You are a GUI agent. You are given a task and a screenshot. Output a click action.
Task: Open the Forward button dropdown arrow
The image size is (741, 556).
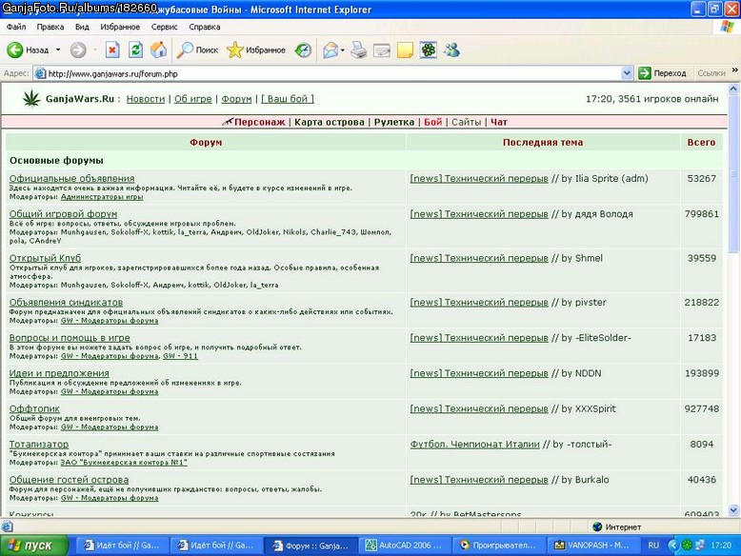pyautogui.click(x=95, y=50)
